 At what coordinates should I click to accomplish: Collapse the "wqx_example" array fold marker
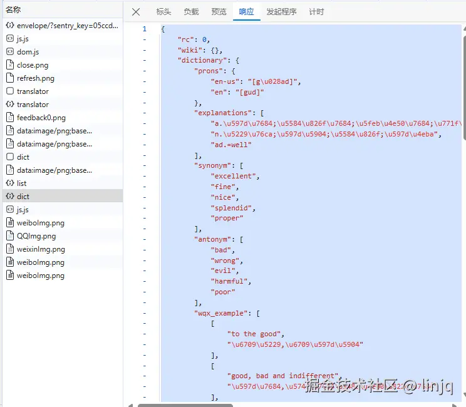click(145, 313)
